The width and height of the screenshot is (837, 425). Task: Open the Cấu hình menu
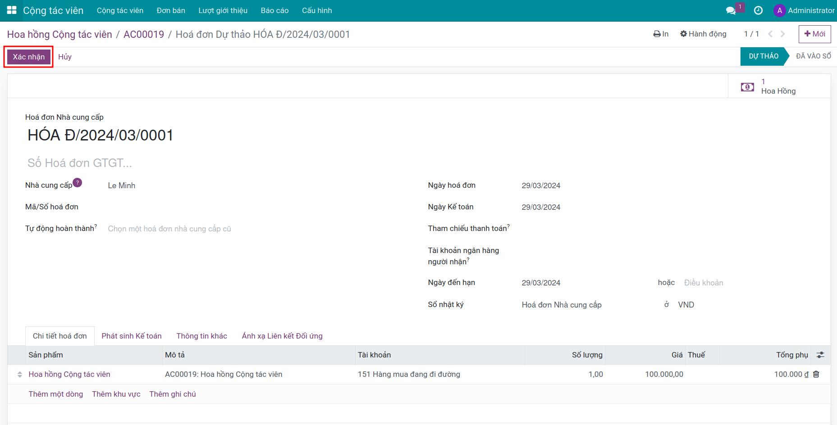pos(317,10)
